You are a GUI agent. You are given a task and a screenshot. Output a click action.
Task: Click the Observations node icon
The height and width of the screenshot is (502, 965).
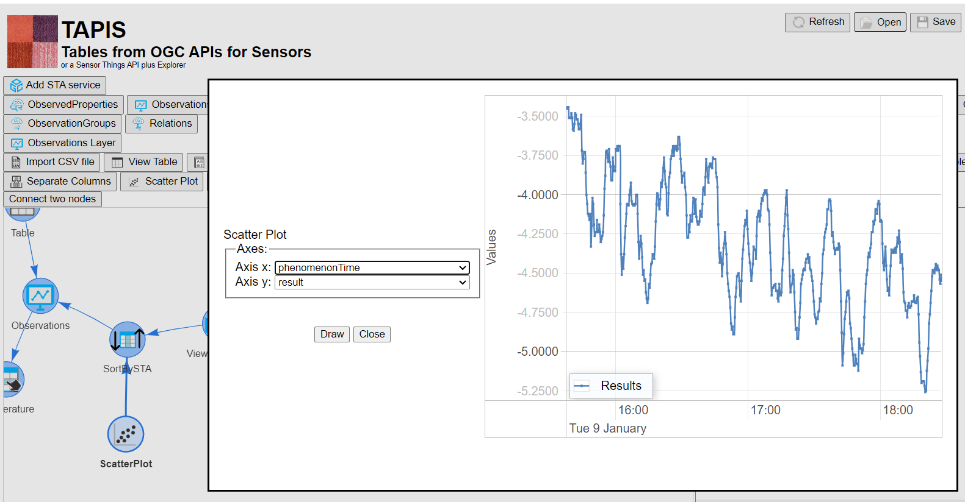click(40, 296)
